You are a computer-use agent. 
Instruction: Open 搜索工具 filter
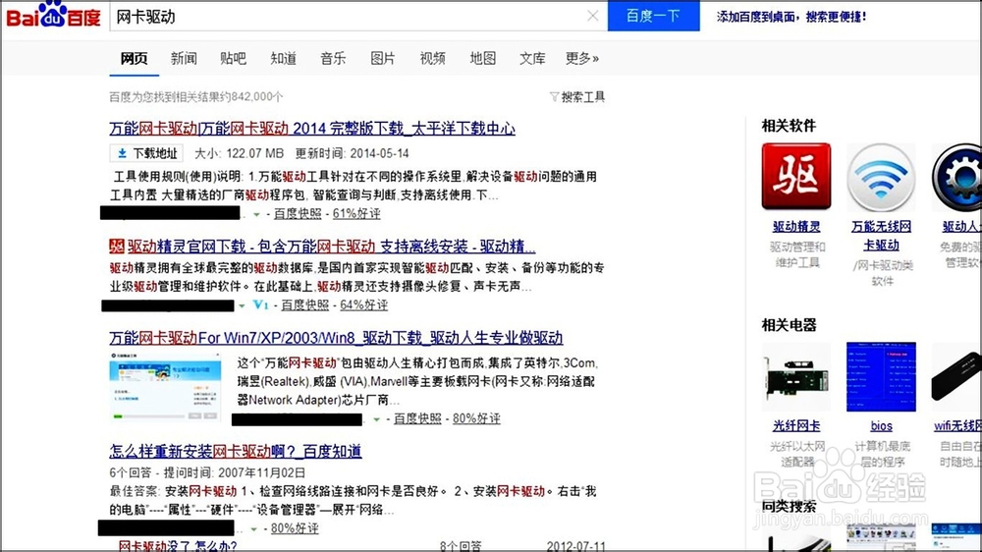(x=576, y=97)
